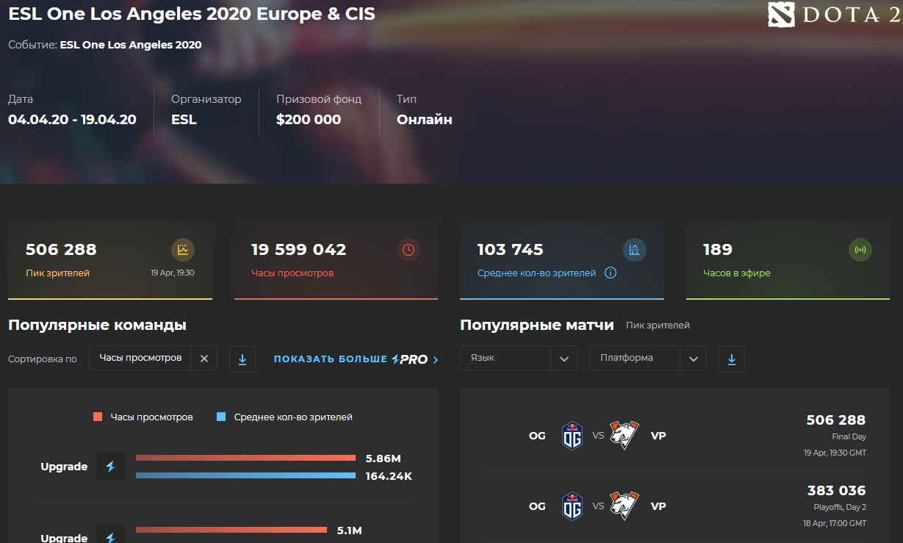Click the 189 airtime hours value
The image size is (903, 543).
click(718, 250)
